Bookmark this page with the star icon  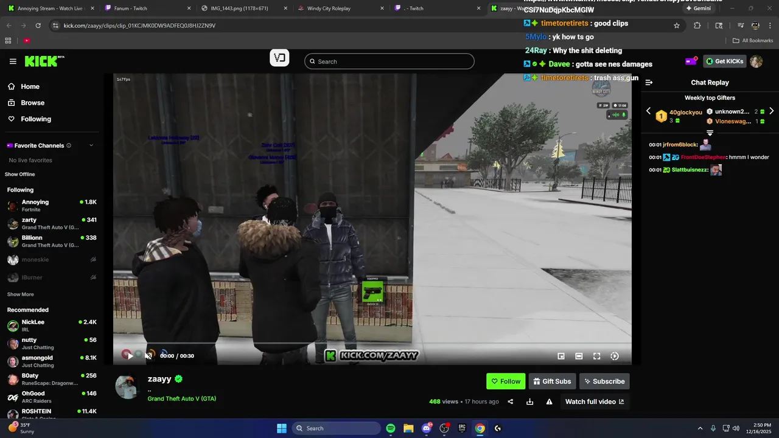pyautogui.click(x=676, y=26)
